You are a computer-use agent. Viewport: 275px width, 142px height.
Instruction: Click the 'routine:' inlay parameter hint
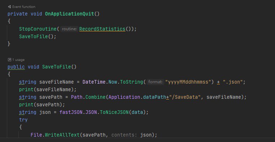(69, 29)
